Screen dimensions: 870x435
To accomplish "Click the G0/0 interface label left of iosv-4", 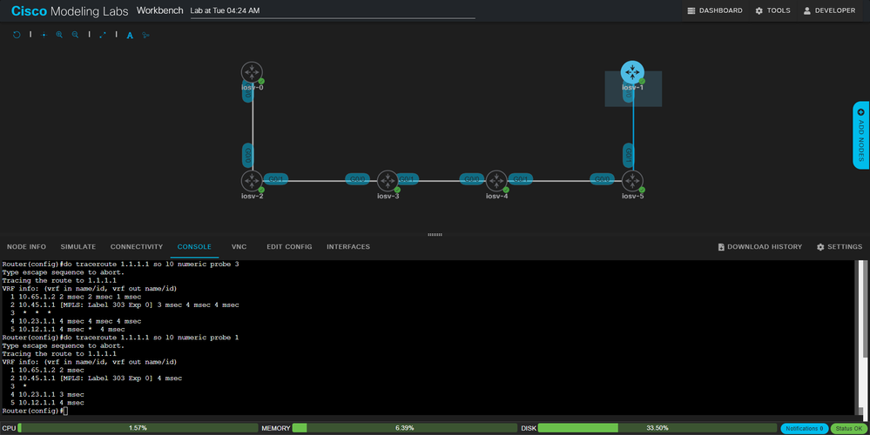I will 472,179.
